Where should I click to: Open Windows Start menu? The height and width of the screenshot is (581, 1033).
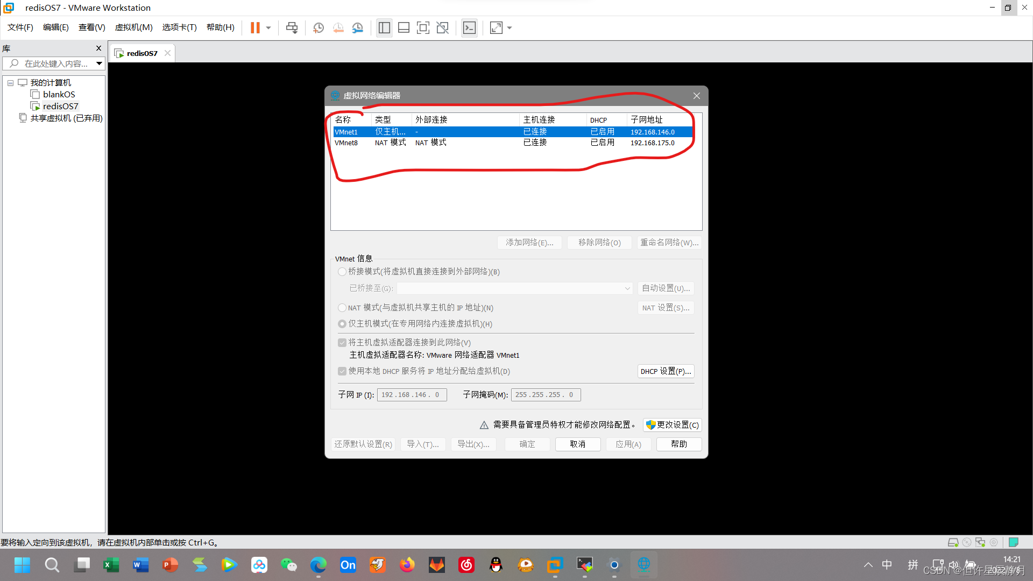click(x=22, y=565)
